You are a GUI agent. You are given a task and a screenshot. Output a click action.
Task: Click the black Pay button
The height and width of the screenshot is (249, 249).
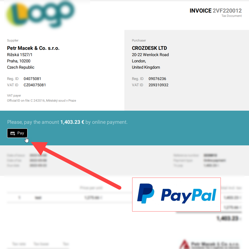17,133
